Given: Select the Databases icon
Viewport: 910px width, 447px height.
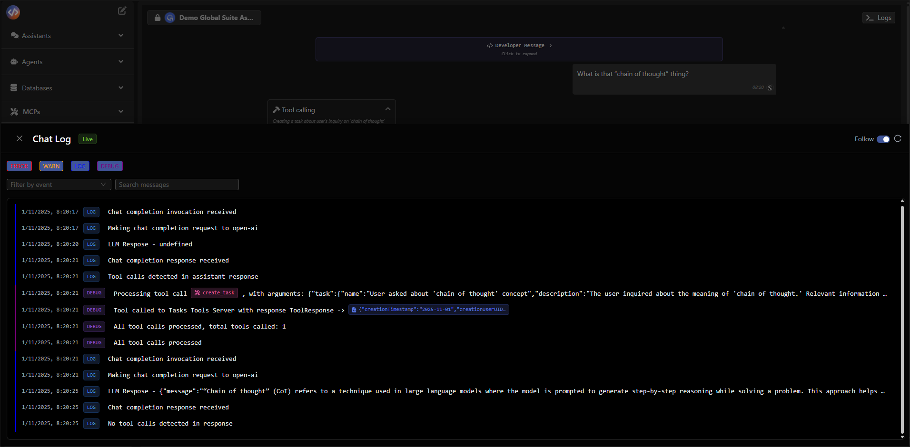Looking at the screenshot, I should 14,87.
